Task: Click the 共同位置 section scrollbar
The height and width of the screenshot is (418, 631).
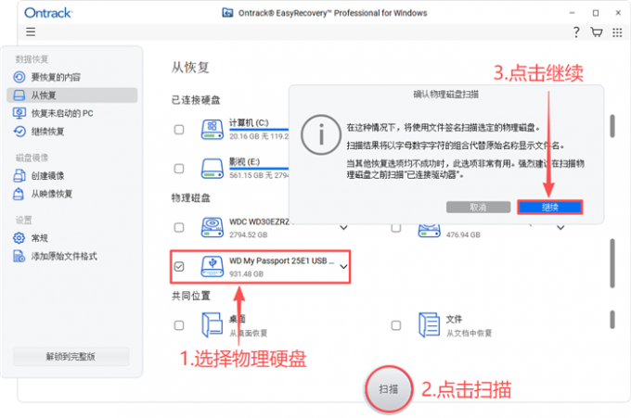Action: tap(612, 319)
